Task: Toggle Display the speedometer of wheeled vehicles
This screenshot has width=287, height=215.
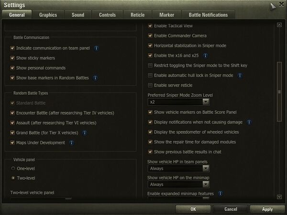Action: pos(150,132)
